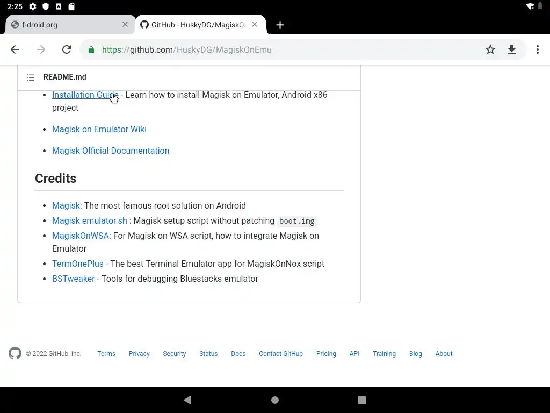Visit the MagiskOnWSA link
The width and height of the screenshot is (550, 413).
81,236
